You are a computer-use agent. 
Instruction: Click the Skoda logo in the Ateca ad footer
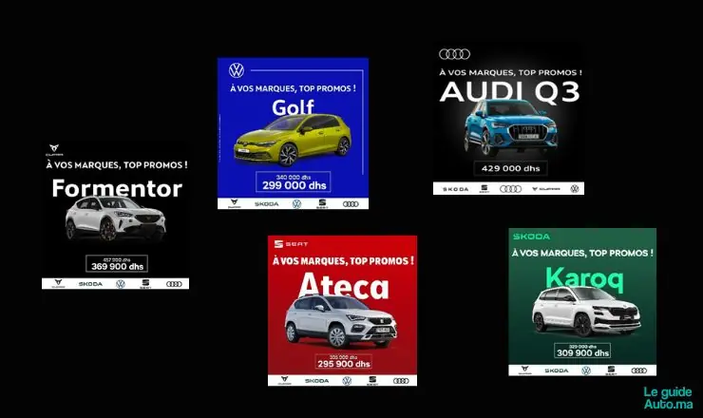pos(317,381)
